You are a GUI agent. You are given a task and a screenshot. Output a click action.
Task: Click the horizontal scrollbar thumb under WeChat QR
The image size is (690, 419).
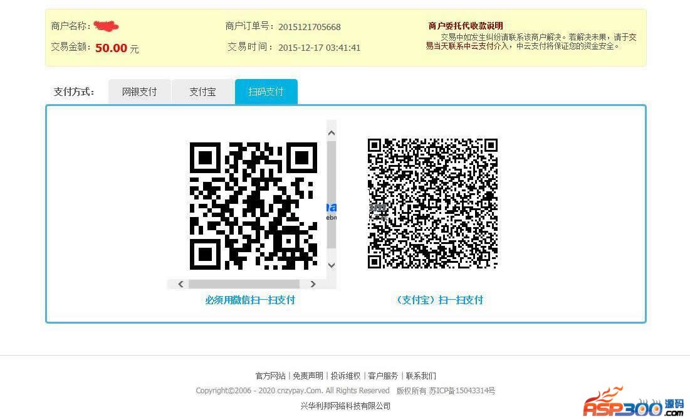244,284
